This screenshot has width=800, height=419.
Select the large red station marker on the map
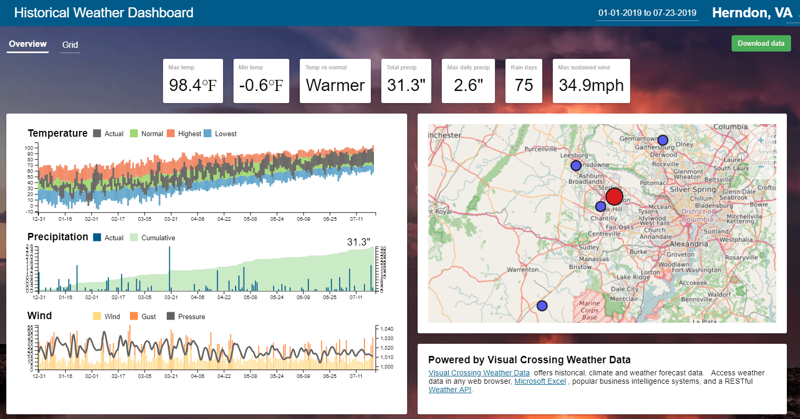(x=614, y=196)
